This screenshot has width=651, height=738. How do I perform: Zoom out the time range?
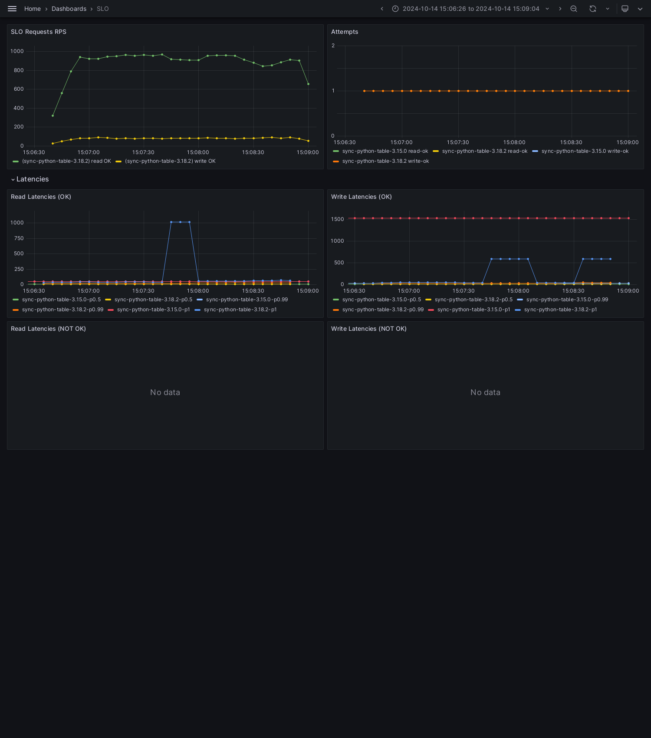click(x=574, y=9)
